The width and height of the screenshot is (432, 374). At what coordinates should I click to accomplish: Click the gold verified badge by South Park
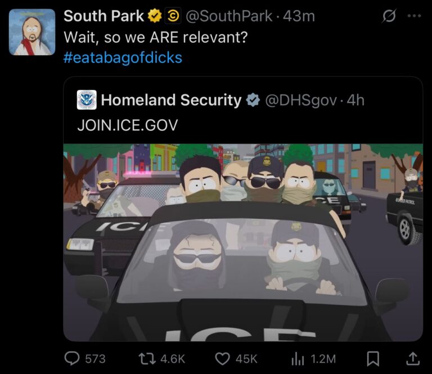coord(155,16)
